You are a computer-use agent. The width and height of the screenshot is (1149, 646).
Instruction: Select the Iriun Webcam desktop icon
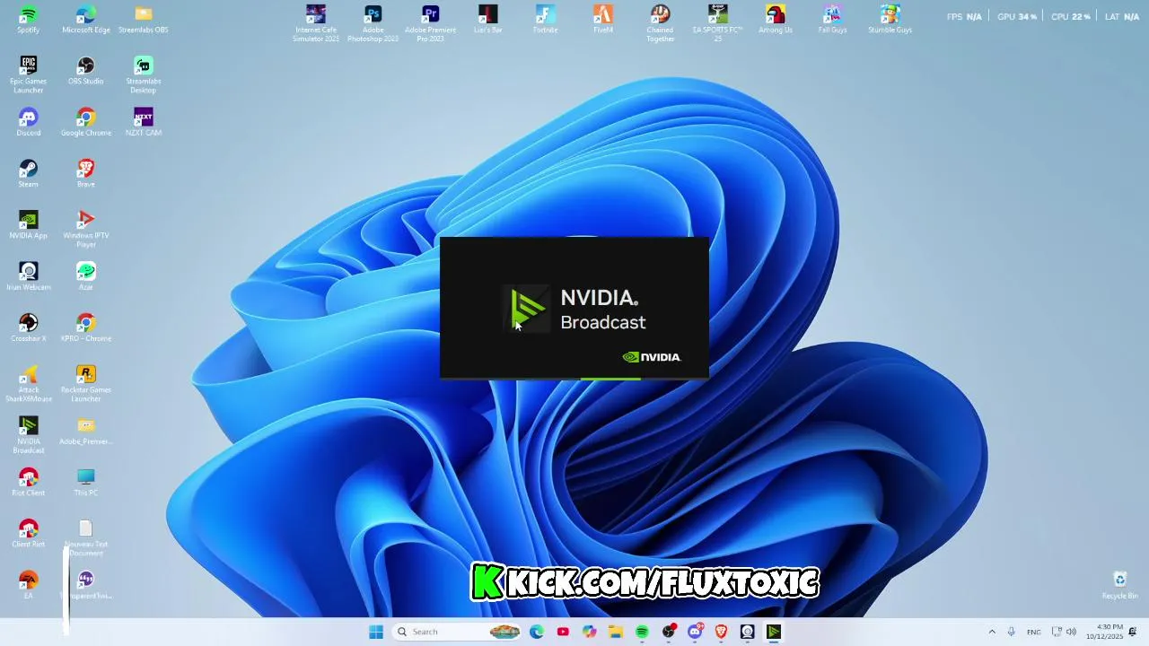(x=28, y=277)
